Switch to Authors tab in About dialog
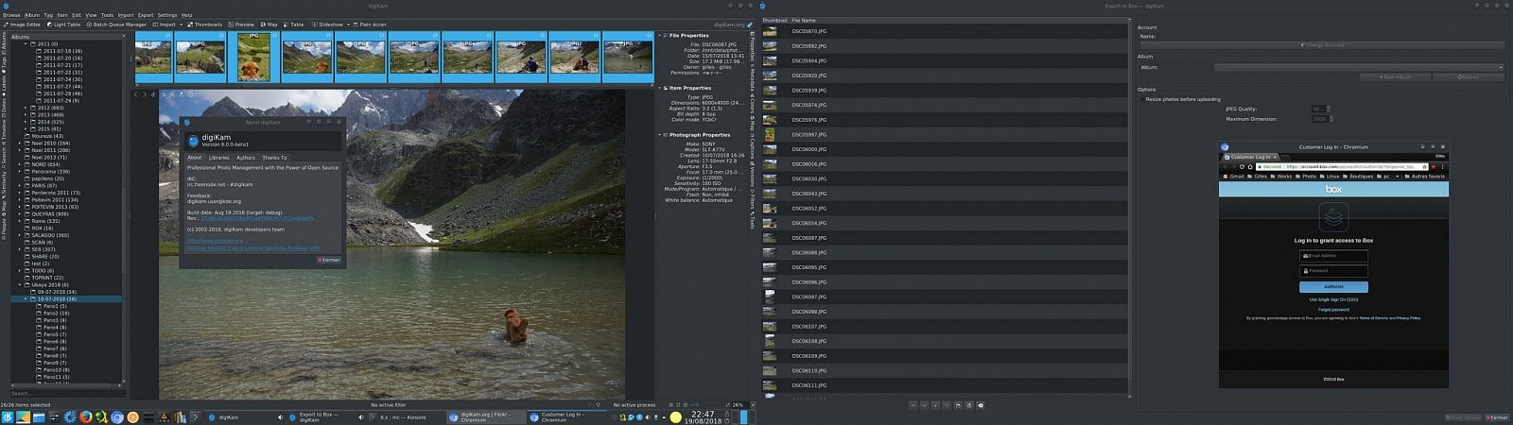The width and height of the screenshot is (1513, 425). pyautogui.click(x=246, y=158)
